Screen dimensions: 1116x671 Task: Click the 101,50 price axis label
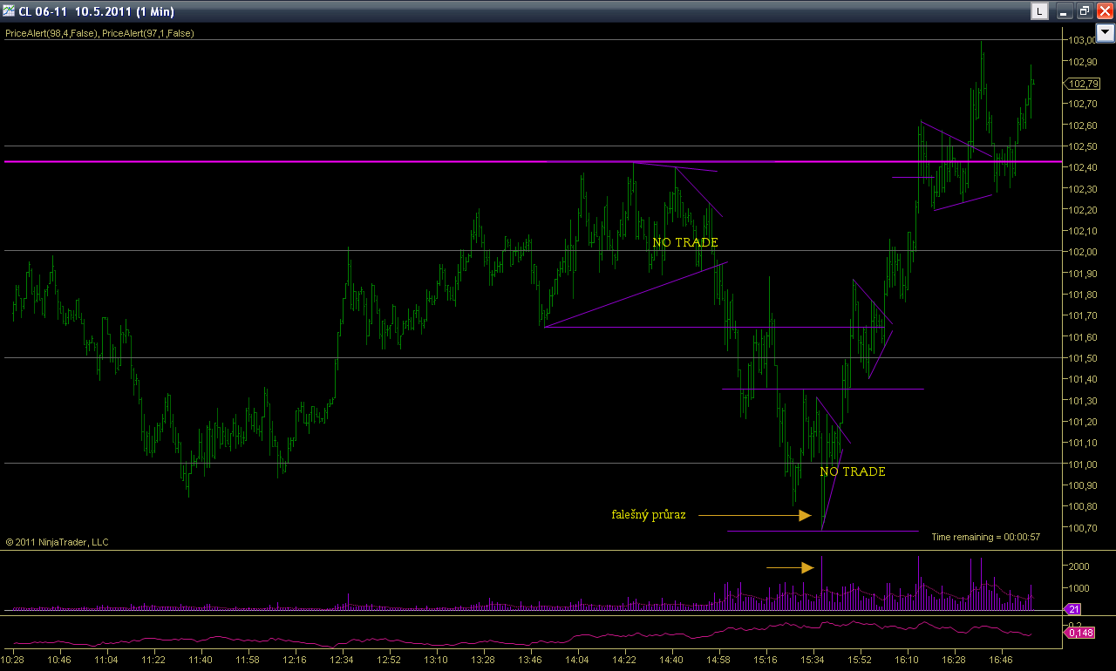click(x=1083, y=358)
